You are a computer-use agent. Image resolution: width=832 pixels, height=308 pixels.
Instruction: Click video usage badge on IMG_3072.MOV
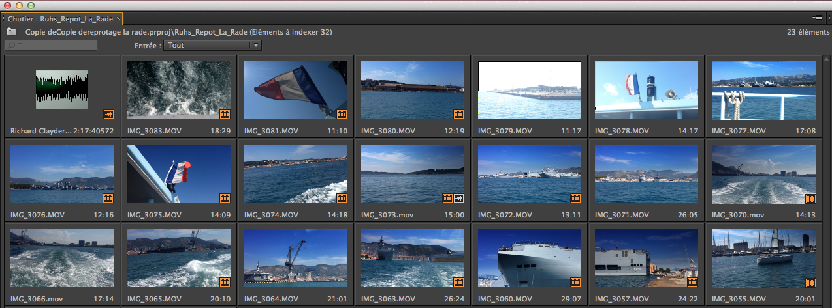(x=575, y=198)
